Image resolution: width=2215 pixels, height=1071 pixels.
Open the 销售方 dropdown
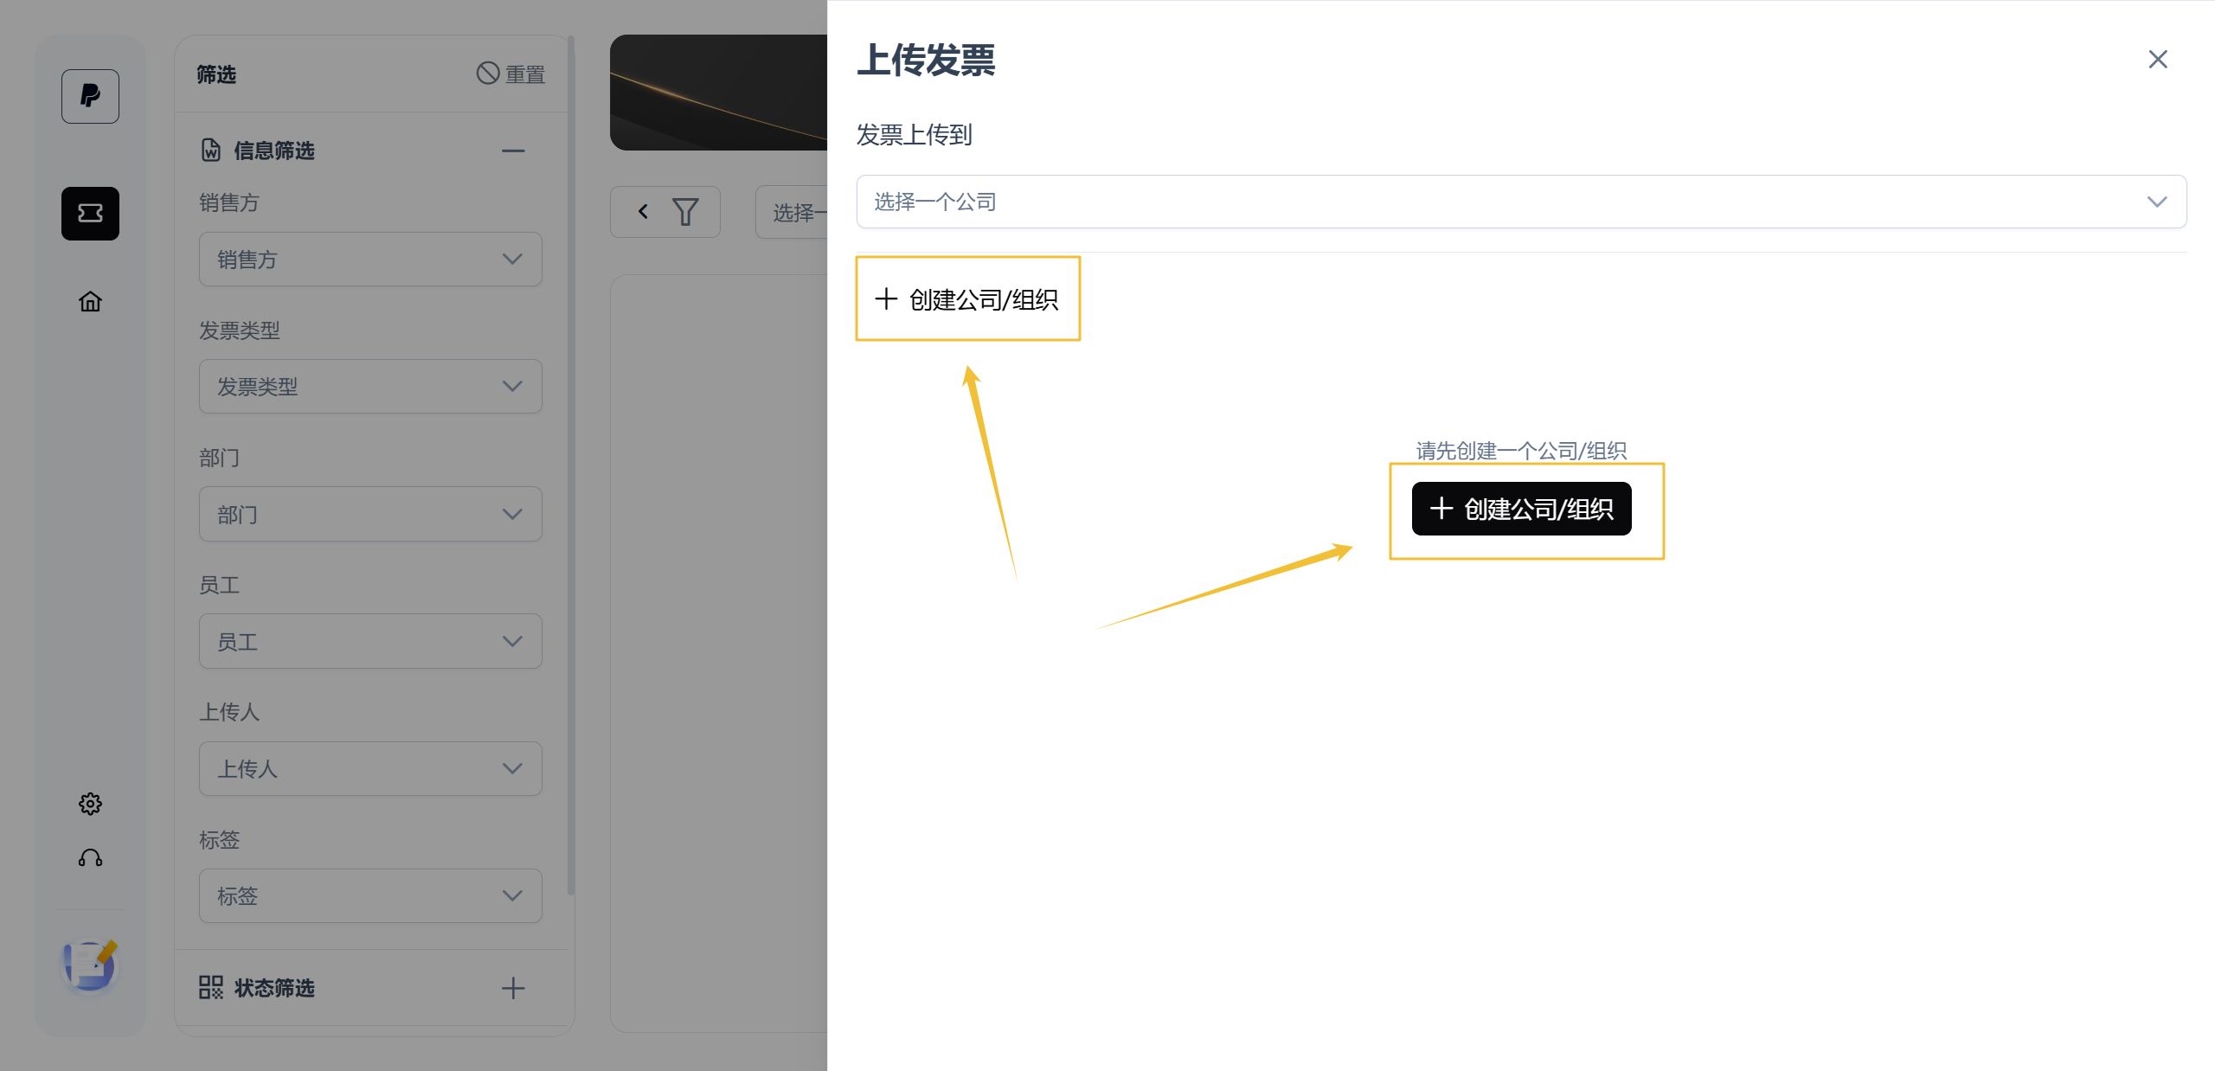point(370,259)
